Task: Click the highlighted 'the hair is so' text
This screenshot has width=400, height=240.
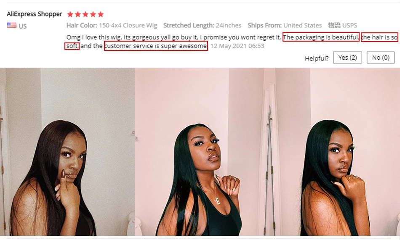Action: point(380,37)
